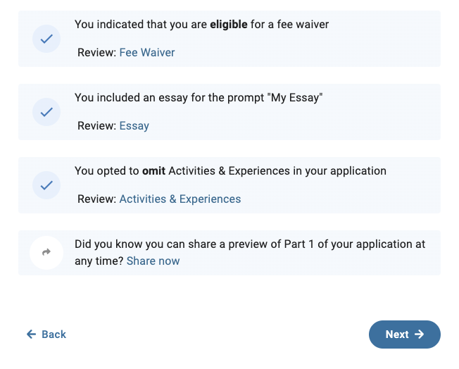Click the "You included an essay" message text

199,98
